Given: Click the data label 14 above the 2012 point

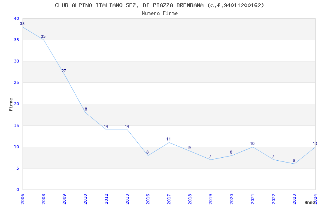Looking at the screenshot, I should tap(106, 127).
